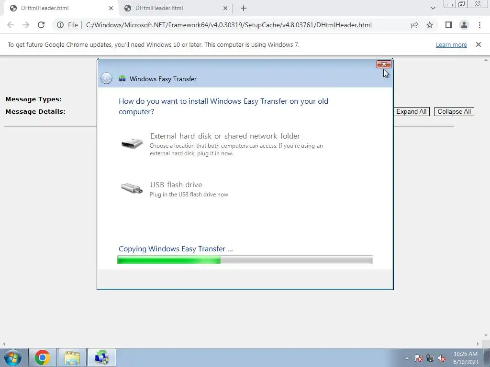The height and width of the screenshot is (367, 490).
Task: Open Chrome side panel icon
Action: (x=449, y=25)
